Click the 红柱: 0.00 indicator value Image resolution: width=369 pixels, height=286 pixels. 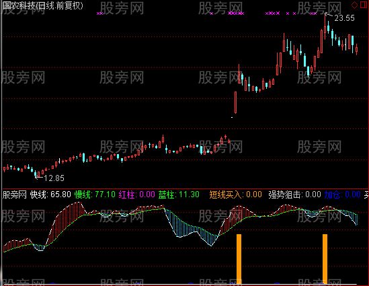point(136,194)
